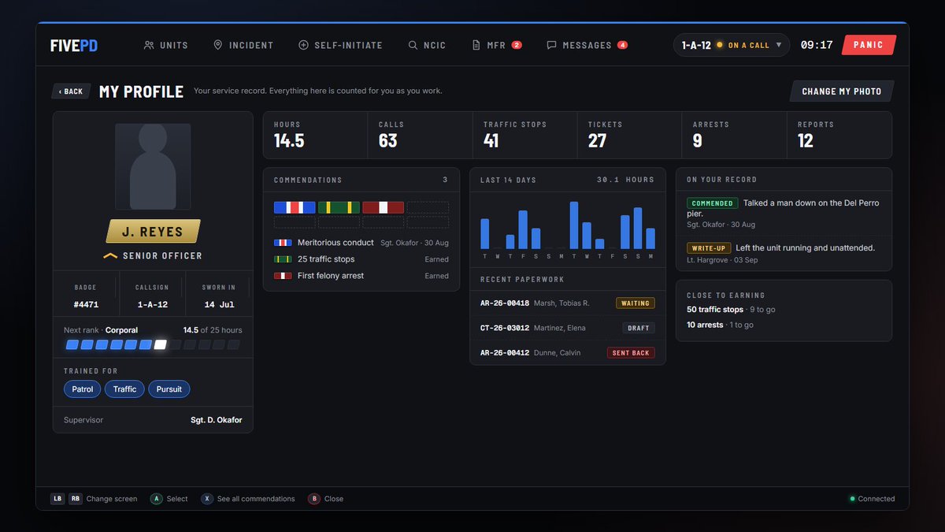
Task: Click the COMMENDED record tag
Action: click(x=713, y=203)
